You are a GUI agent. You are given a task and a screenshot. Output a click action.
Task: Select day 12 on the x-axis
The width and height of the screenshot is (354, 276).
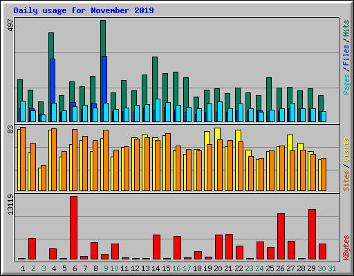point(135,268)
